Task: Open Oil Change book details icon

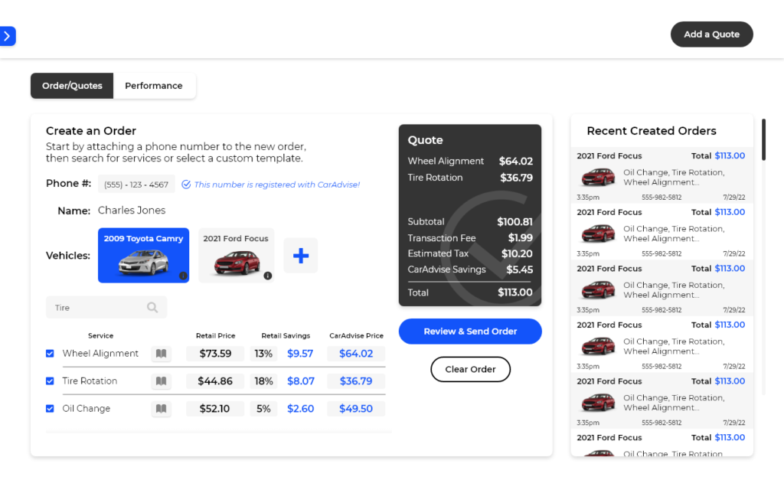Action: pos(161,409)
